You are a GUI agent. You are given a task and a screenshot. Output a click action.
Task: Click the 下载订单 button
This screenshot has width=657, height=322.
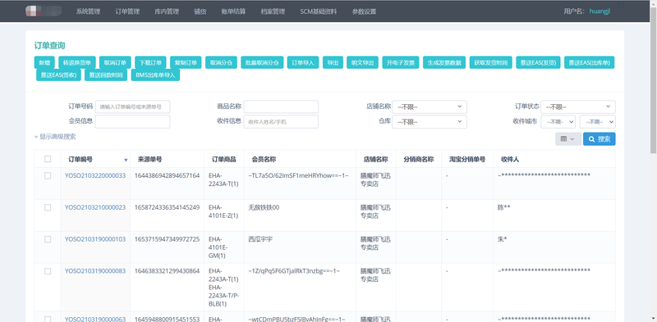[150, 62]
